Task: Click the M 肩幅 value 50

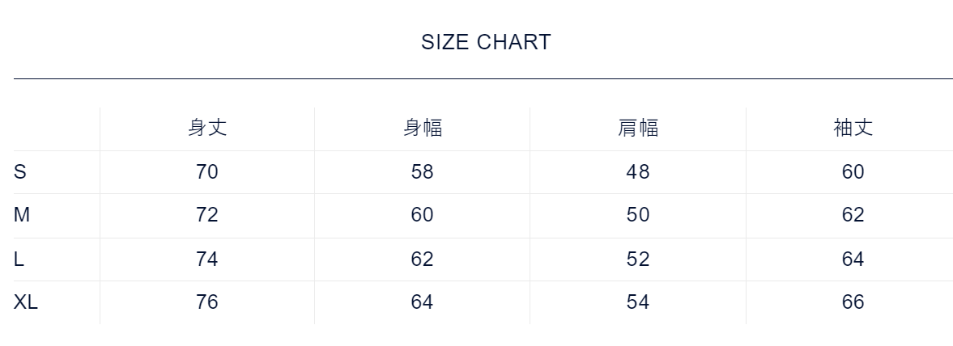Action: tap(638, 215)
